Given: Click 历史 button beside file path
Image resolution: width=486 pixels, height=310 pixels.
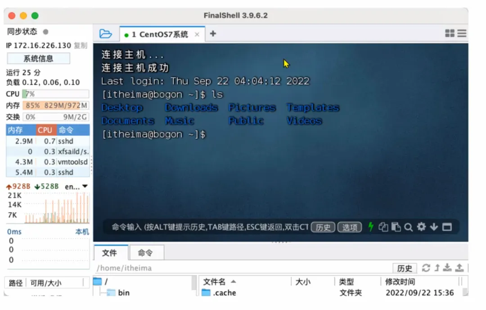Looking at the screenshot, I should click(x=405, y=268).
